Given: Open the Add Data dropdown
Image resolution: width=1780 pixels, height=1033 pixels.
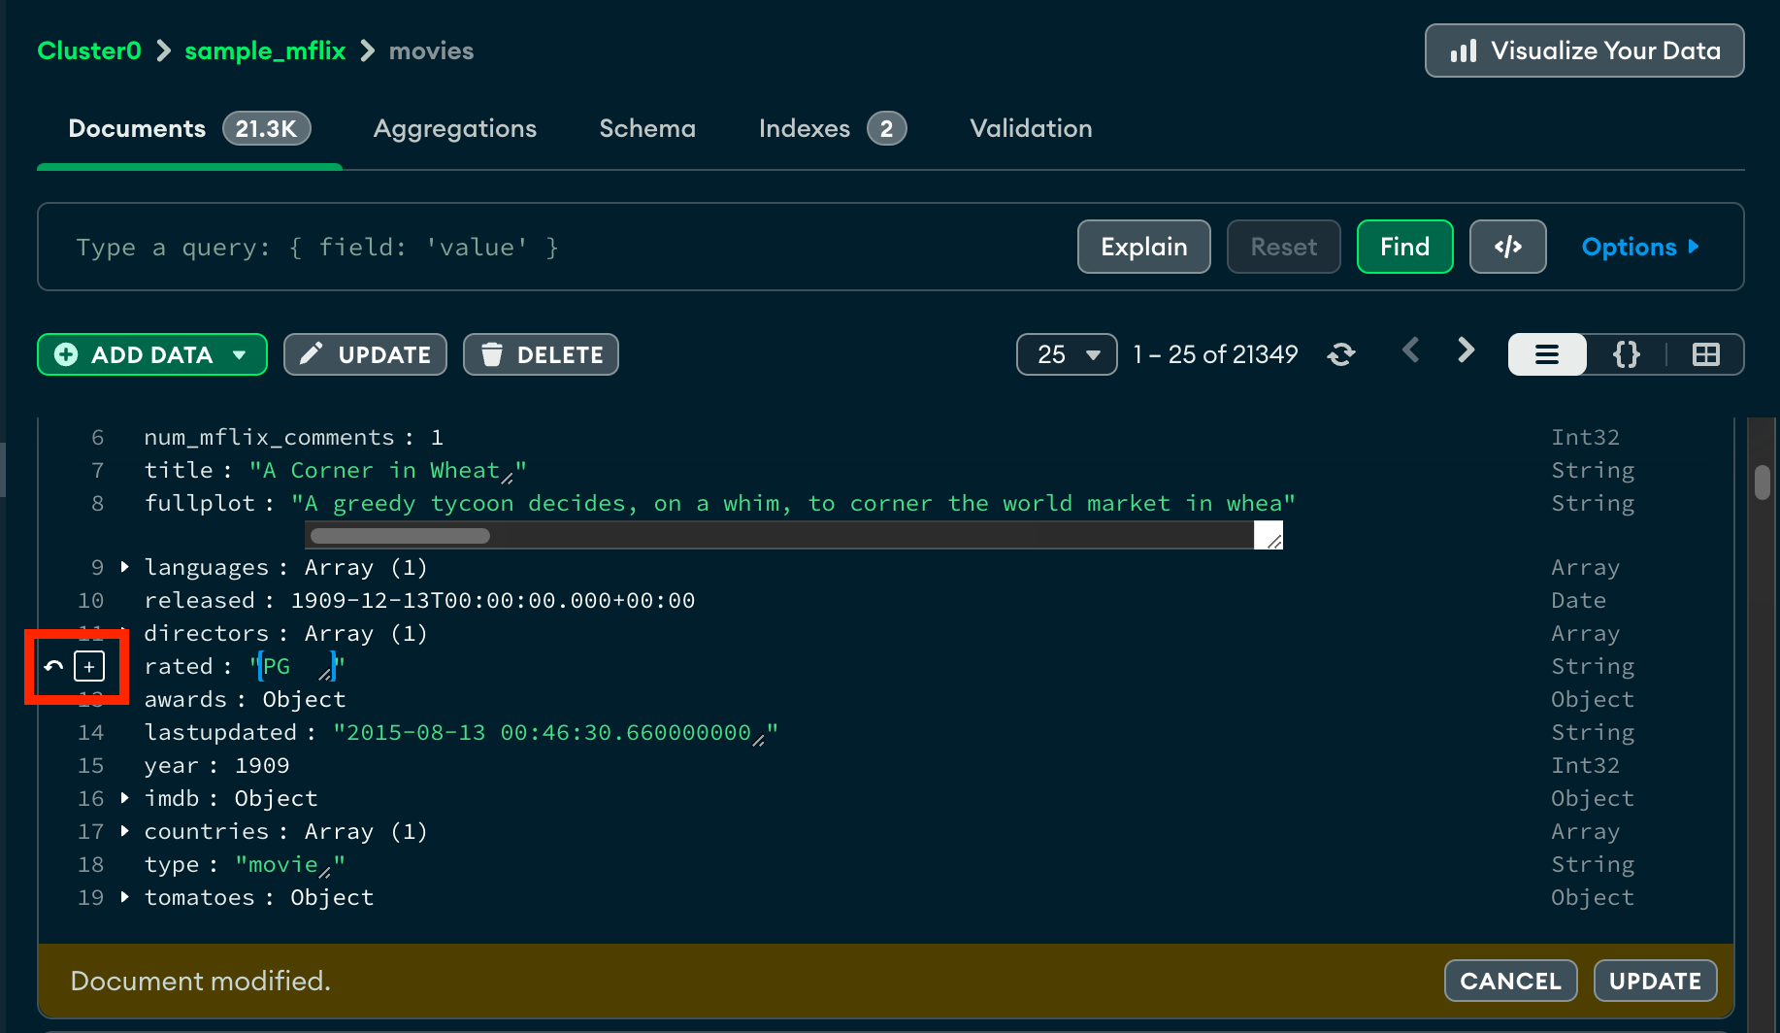Looking at the screenshot, I should click(151, 354).
